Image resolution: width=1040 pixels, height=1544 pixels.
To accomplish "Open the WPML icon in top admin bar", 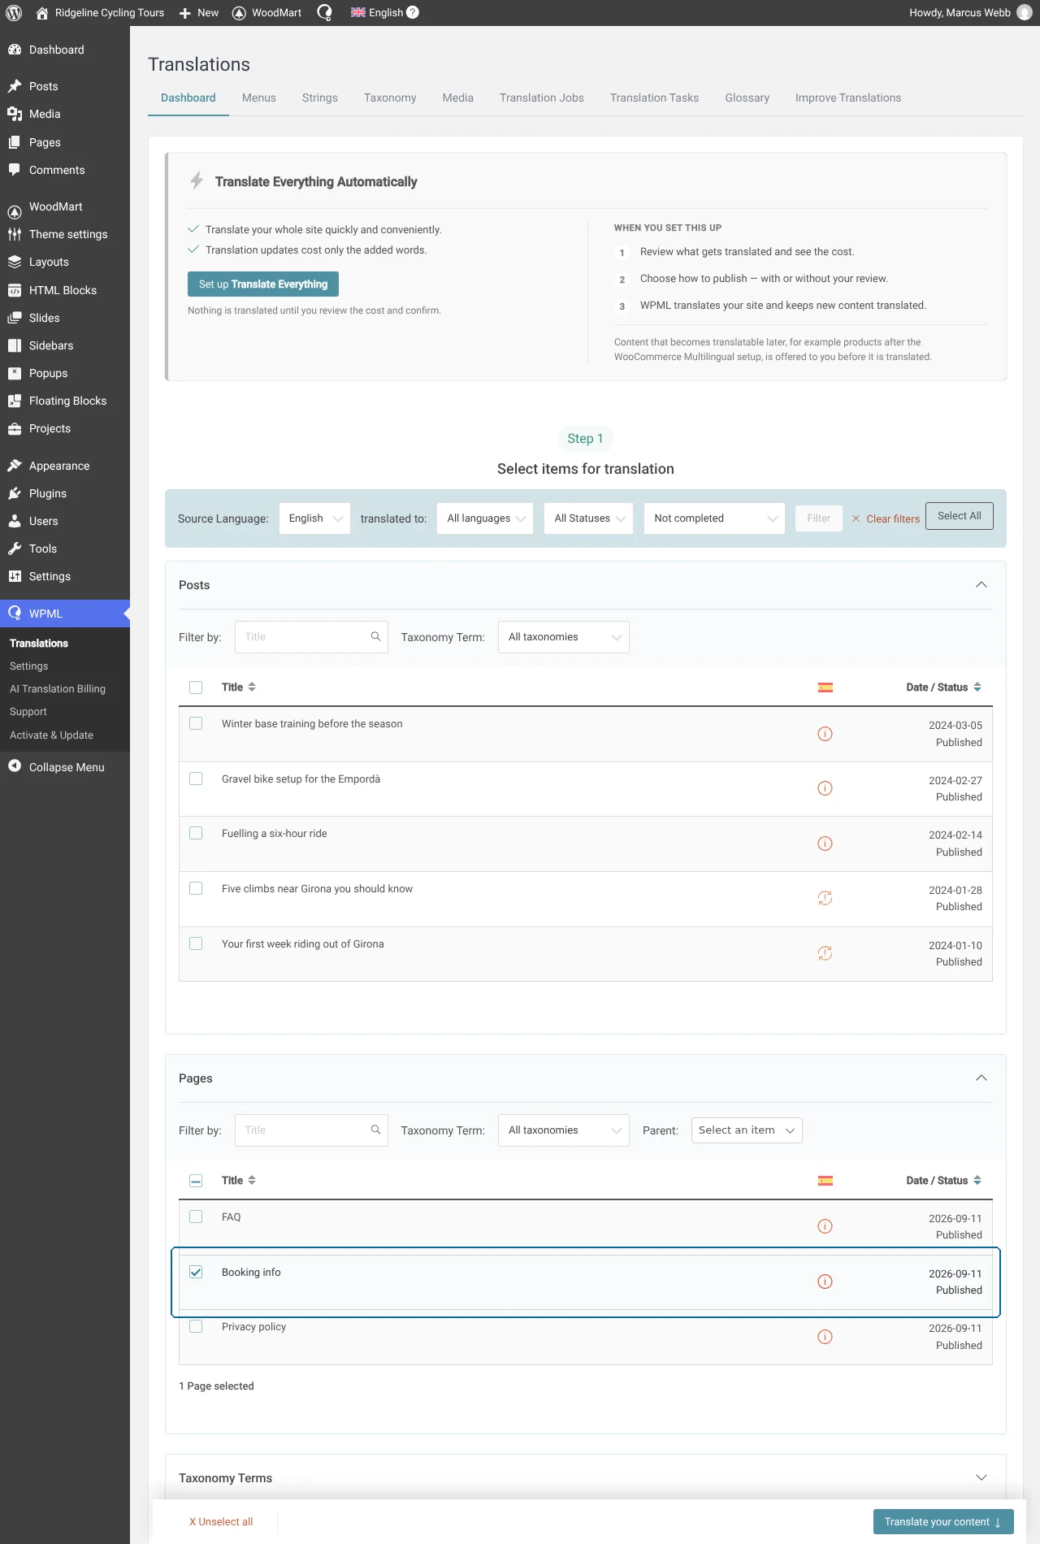I will 324,13.
